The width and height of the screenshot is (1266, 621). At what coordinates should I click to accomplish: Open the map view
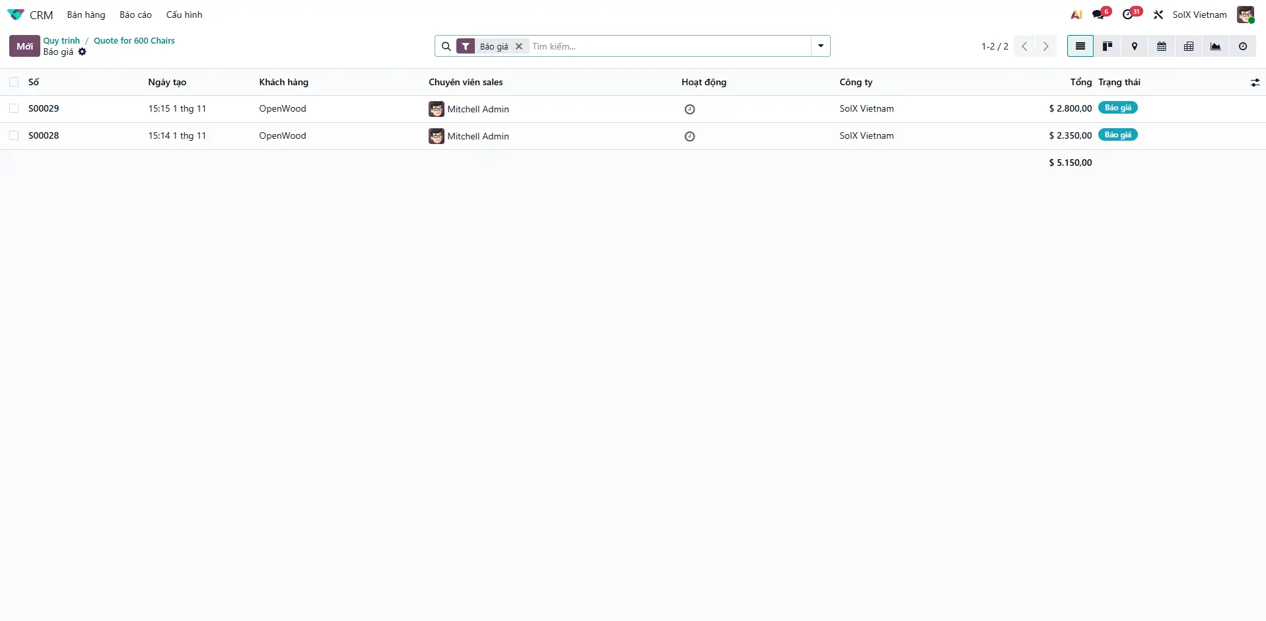(1135, 46)
